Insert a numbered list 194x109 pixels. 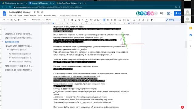134,20
